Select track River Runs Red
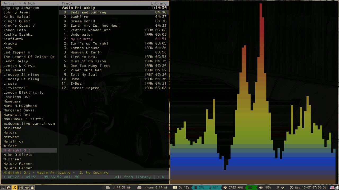 pyautogui.click(x=114, y=70)
